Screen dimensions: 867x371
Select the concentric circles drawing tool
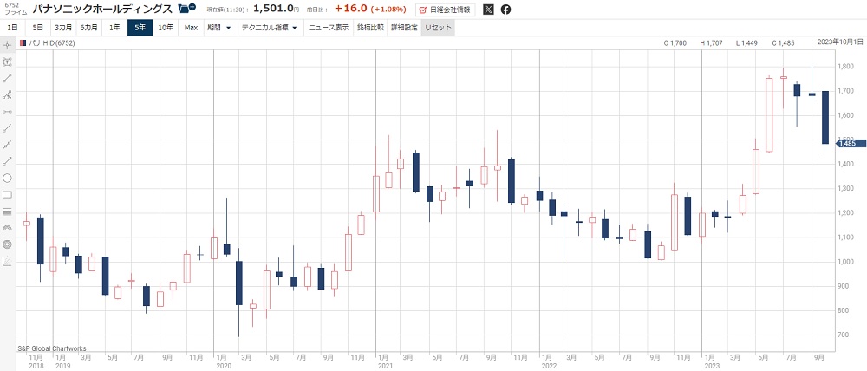7,244
